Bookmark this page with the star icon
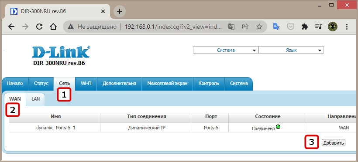Image resolution: width=358 pixels, height=162 pixels. (x=259, y=27)
